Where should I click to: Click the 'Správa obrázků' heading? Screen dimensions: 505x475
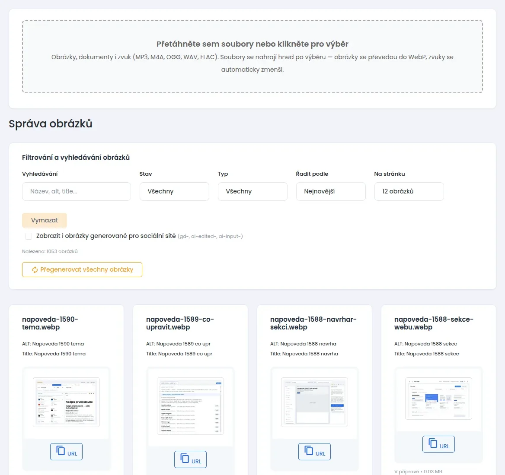point(51,124)
